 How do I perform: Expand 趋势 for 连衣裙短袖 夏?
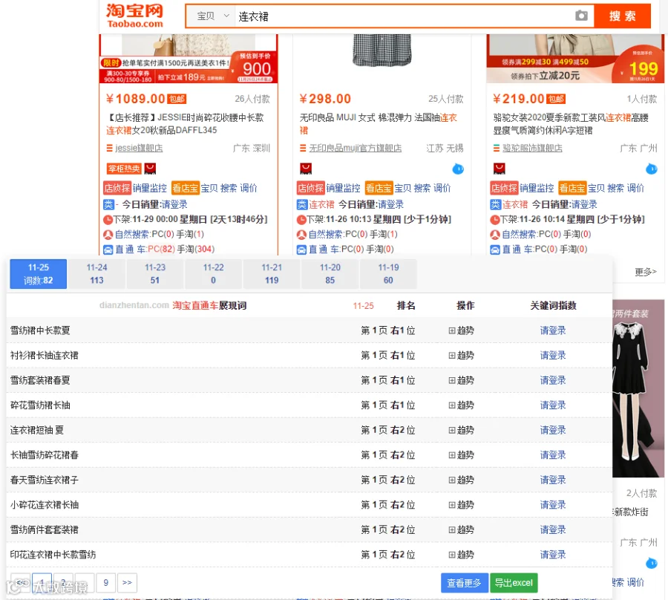461,430
